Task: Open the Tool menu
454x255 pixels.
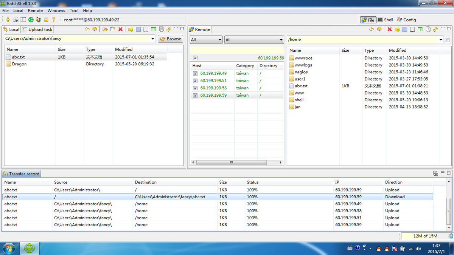Action: pos(74,11)
